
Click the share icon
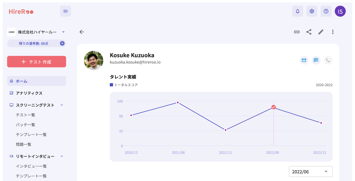point(309,32)
